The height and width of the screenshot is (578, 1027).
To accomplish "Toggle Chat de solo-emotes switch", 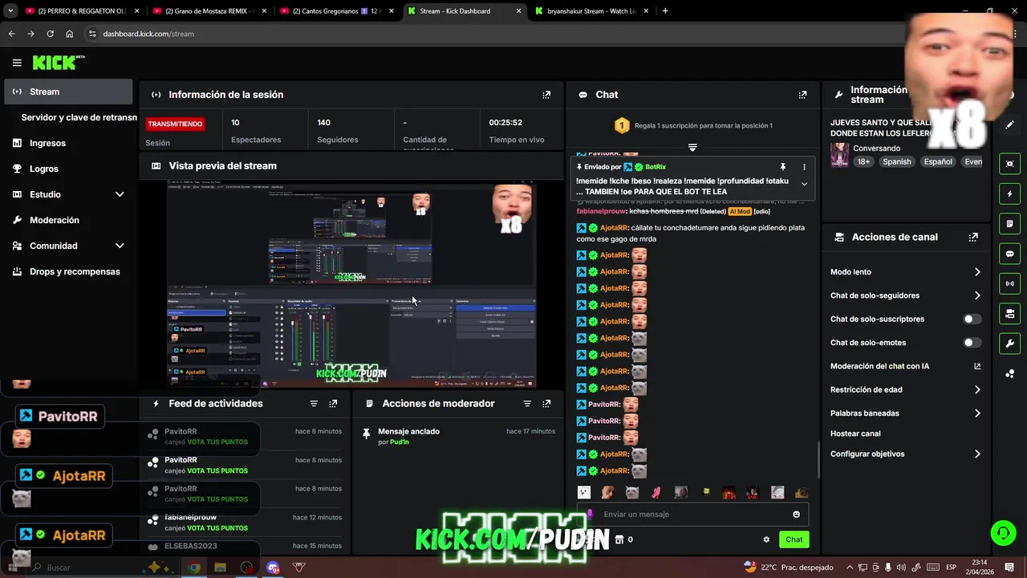I will click(x=972, y=343).
